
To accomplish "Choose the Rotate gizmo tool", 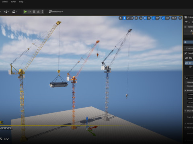I will coord(128,18).
